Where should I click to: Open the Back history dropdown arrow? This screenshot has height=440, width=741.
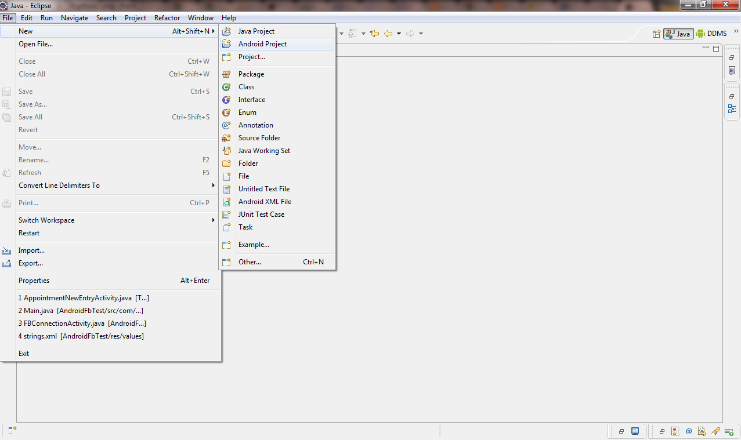[399, 34]
